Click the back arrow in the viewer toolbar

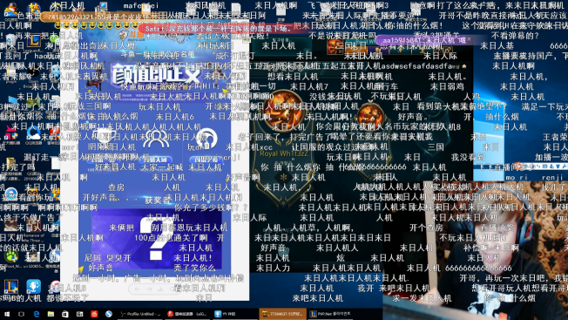click(138, 289)
